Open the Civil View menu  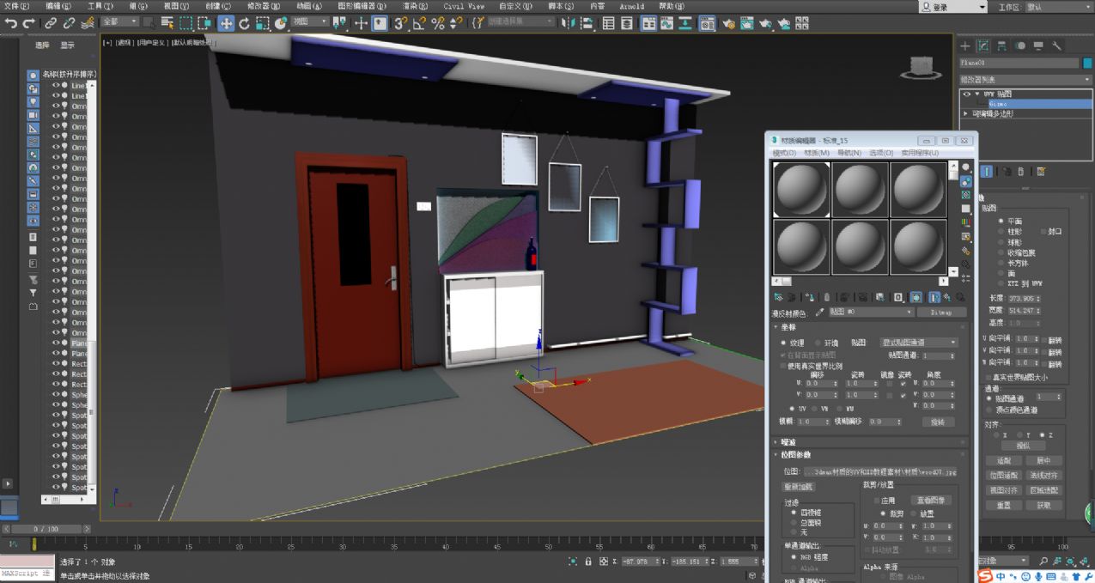(x=464, y=6)
